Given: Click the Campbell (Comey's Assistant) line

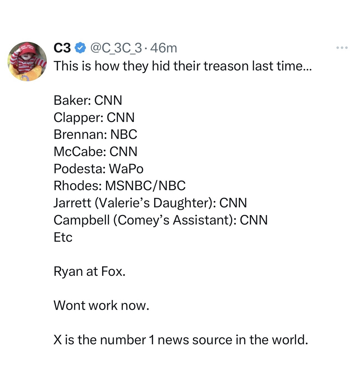Looking at the screenshot, I should (x=161, y=220).
